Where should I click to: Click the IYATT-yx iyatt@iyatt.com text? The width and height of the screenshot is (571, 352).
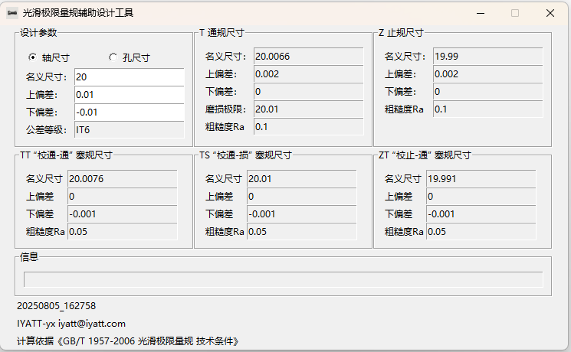tap(71, 324)
